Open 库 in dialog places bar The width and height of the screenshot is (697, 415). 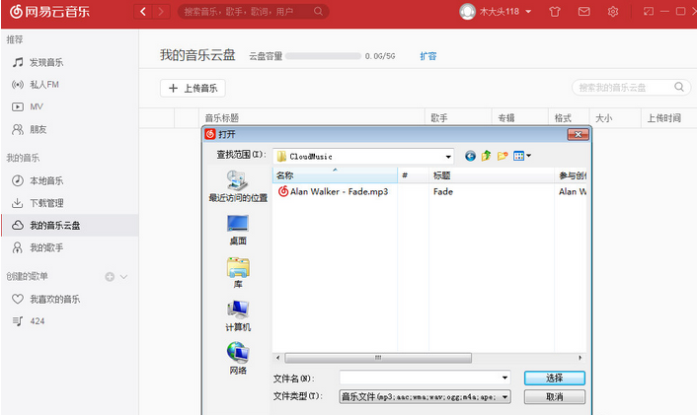click(238, 272)
